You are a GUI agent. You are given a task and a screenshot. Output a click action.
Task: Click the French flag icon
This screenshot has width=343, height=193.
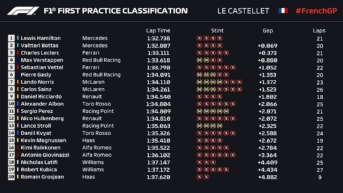pos(283,10)
